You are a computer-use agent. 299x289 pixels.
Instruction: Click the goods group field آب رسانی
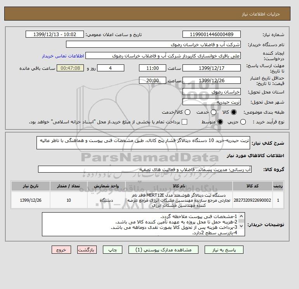[x=145, y=169]
